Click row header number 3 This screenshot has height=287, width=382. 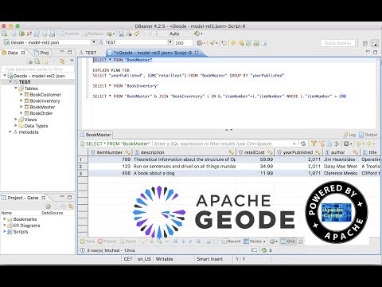tap(83, 173)
